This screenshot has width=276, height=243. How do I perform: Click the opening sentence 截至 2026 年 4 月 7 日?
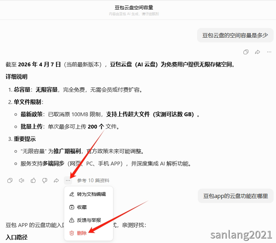[x=33, y=64]
